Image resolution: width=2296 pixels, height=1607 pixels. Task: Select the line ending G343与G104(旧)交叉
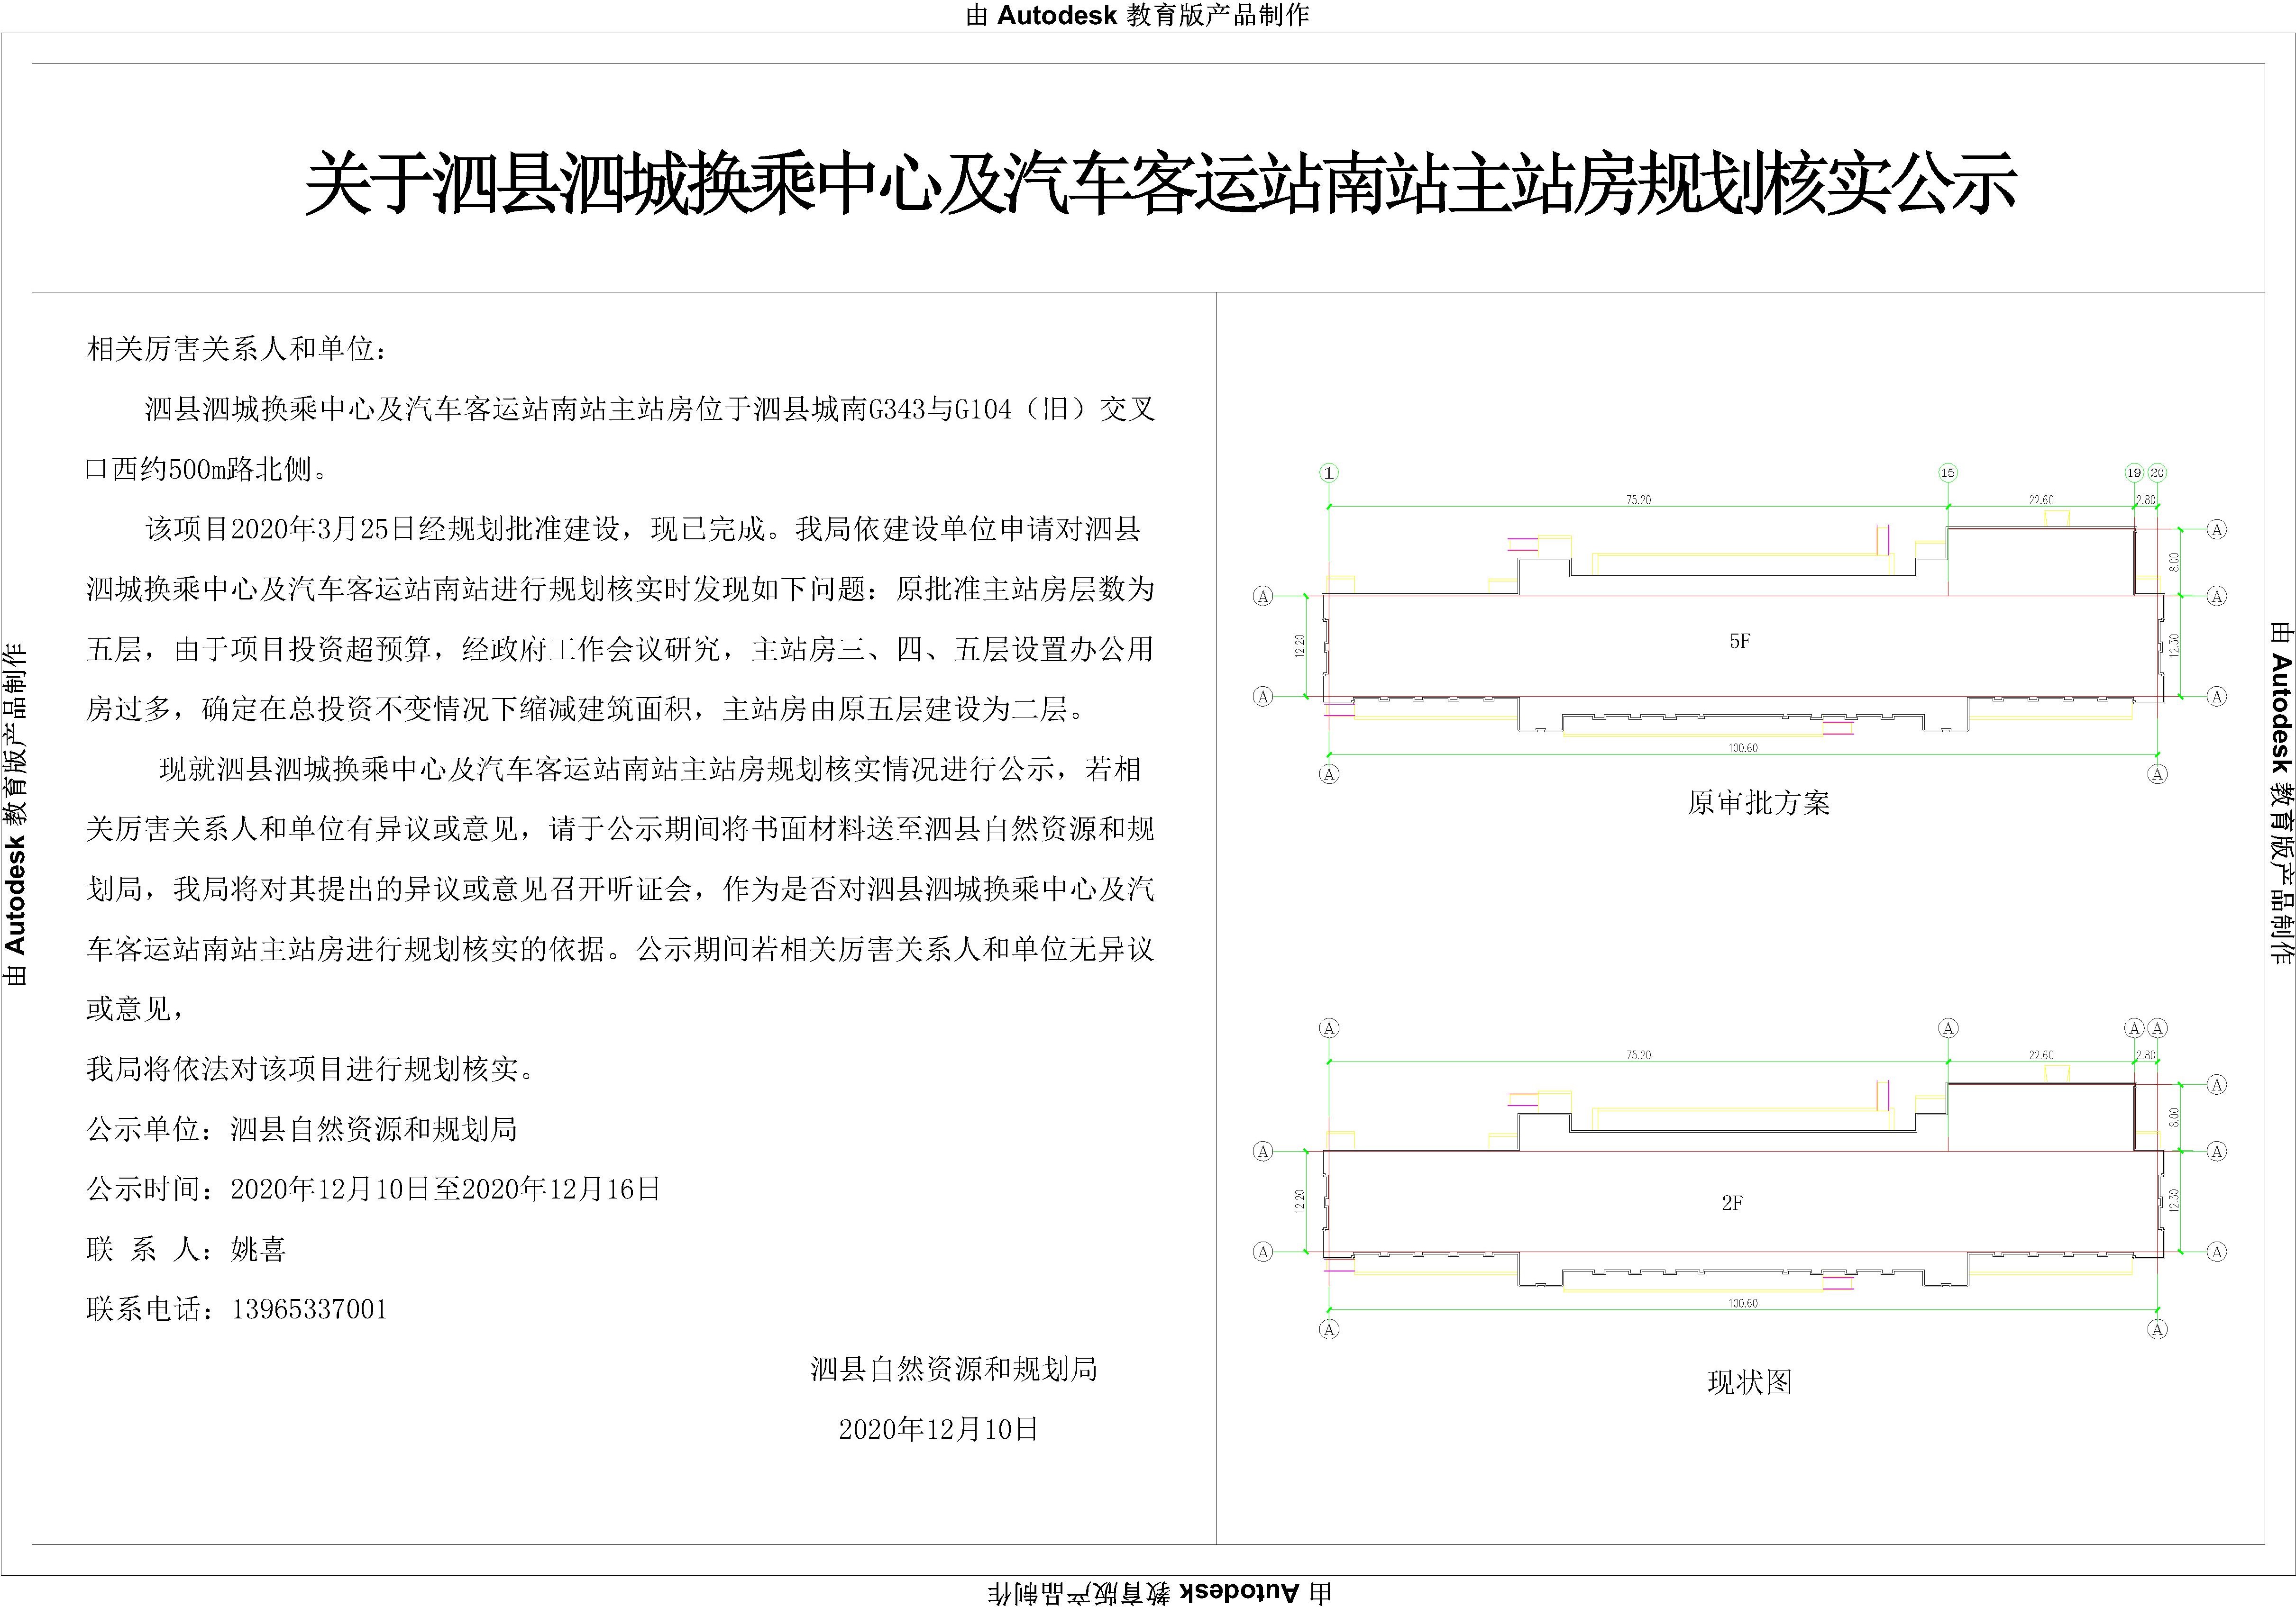(650, 409)
